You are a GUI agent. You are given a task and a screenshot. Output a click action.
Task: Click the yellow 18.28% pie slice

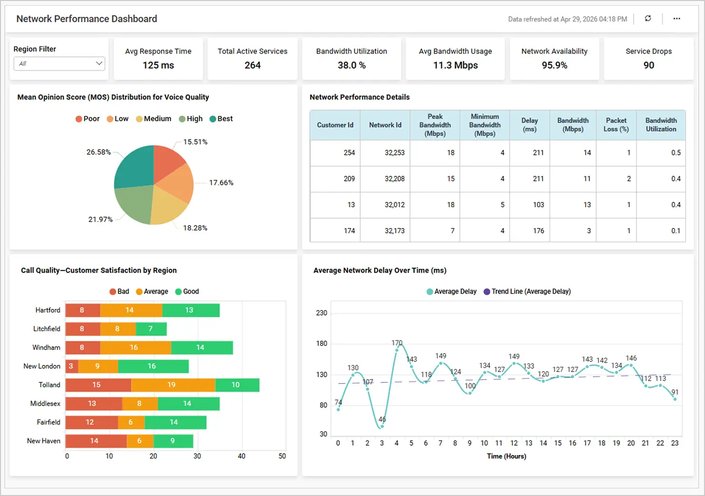[x=166, y=207]
